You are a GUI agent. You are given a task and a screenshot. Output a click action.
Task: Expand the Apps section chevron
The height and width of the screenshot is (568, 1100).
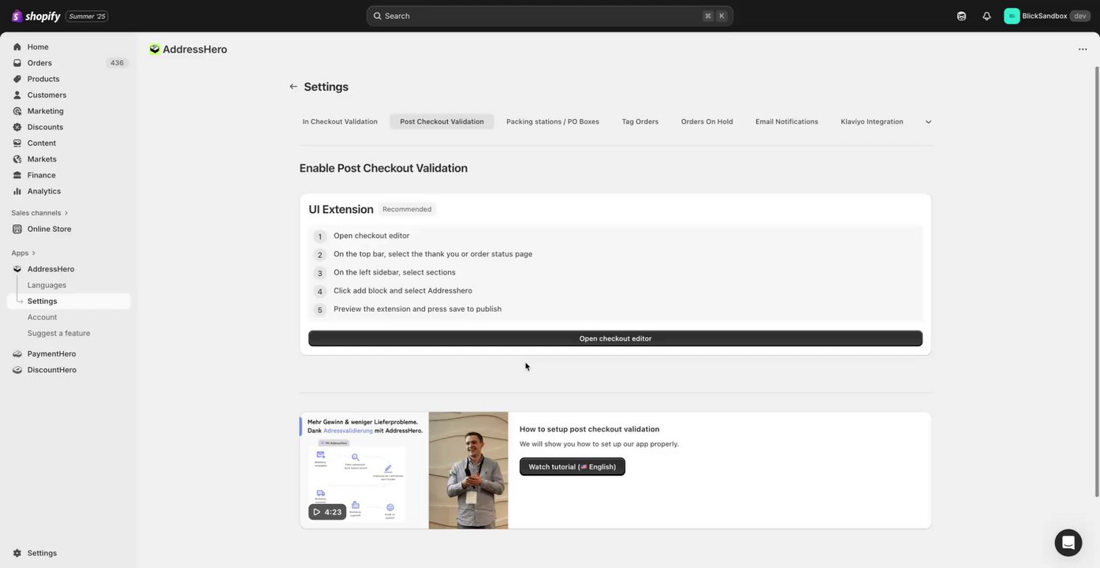pyautogui.click(x=34, y=253)
